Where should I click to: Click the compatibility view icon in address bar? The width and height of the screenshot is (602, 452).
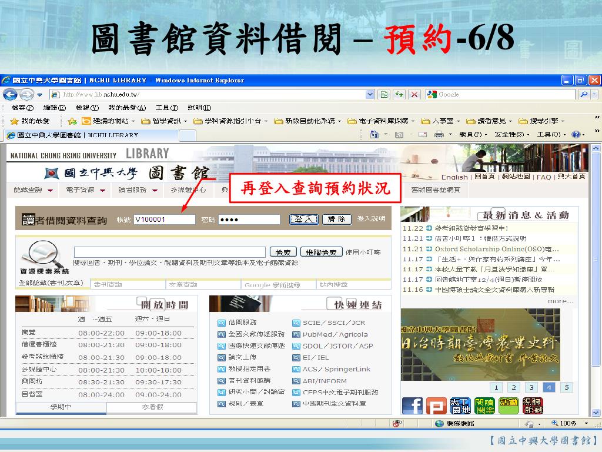384,94
